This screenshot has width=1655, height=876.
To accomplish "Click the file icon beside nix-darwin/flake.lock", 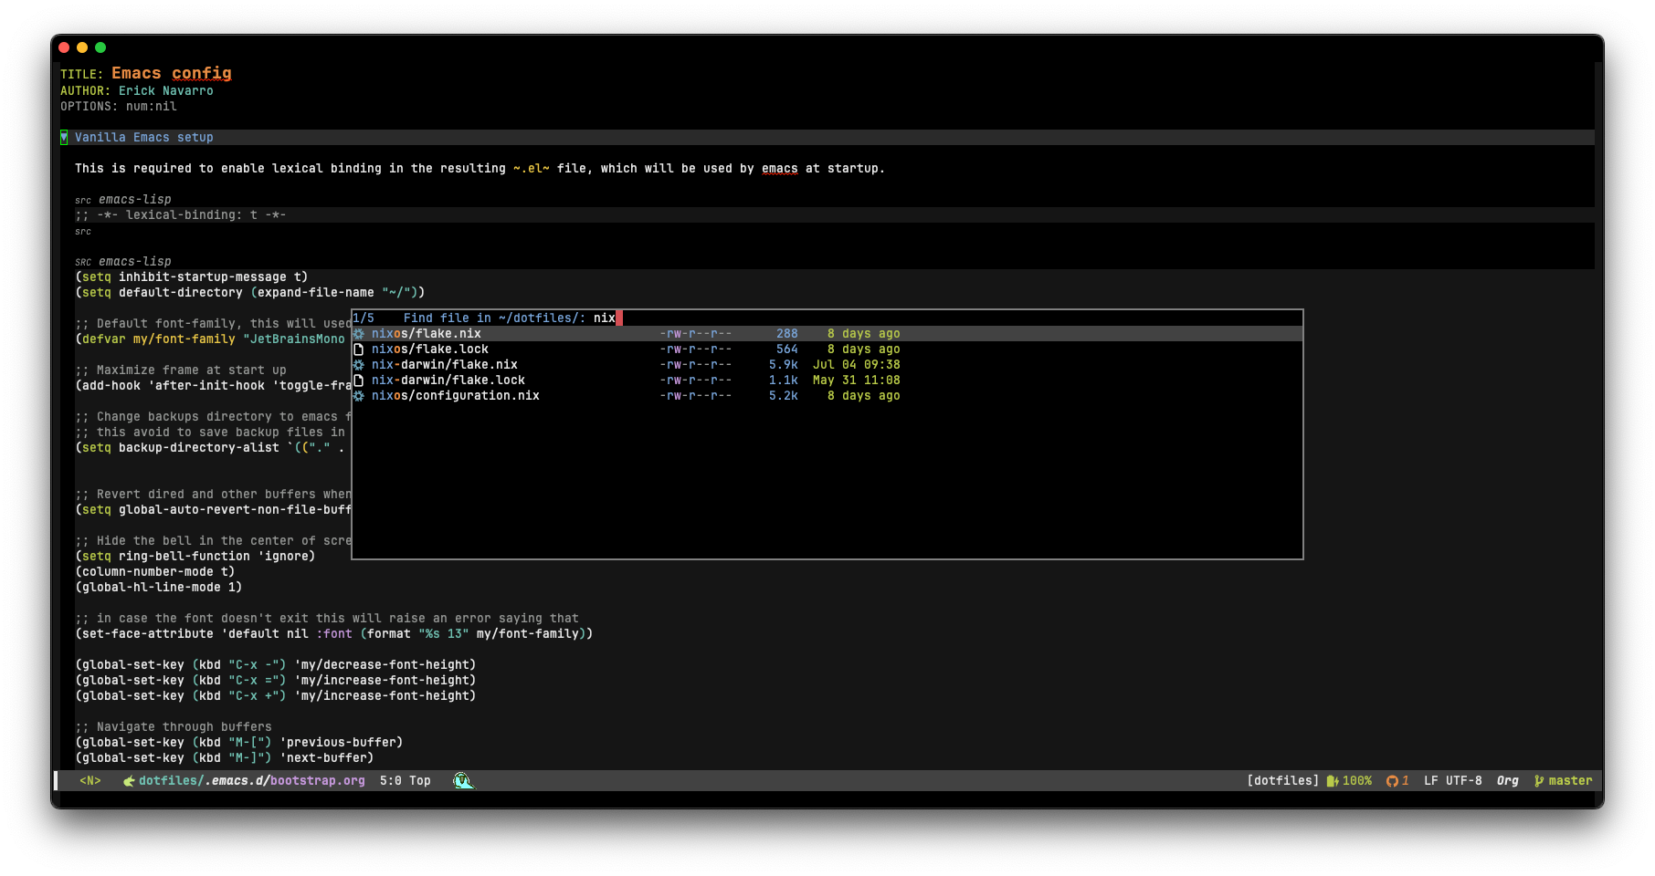I will point(359,381).
